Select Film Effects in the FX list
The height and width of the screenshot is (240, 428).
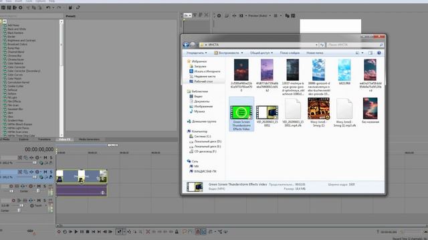(14, 101)
